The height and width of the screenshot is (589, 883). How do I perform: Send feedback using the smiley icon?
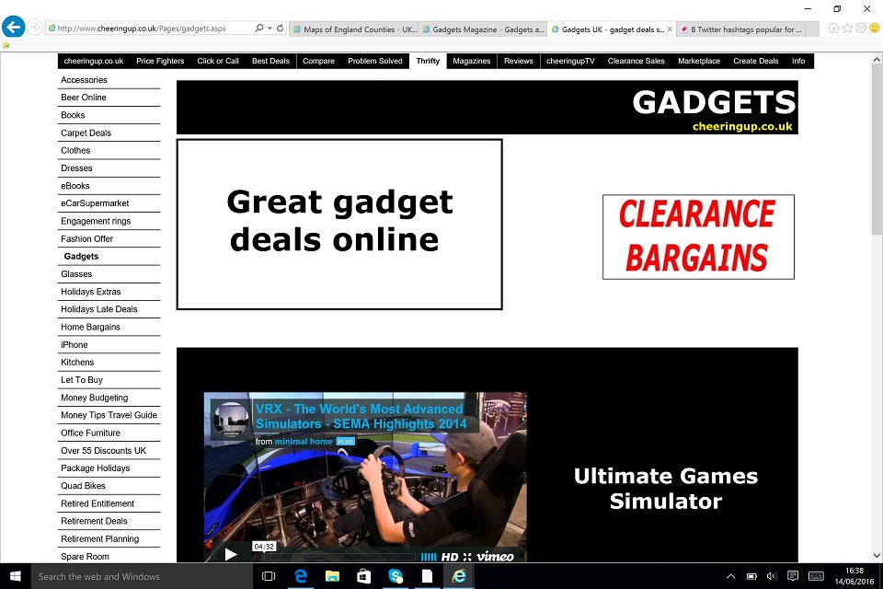click(875, 29)
